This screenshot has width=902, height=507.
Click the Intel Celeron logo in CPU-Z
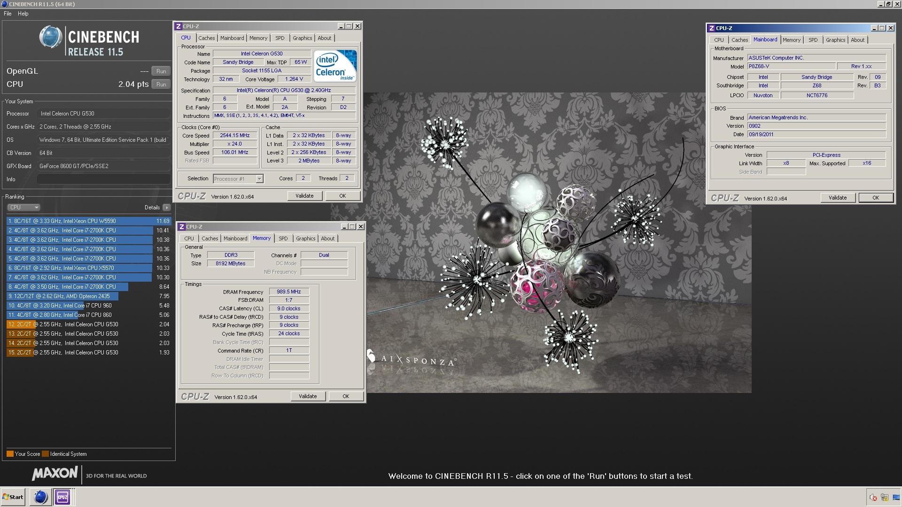pos(334,66)
